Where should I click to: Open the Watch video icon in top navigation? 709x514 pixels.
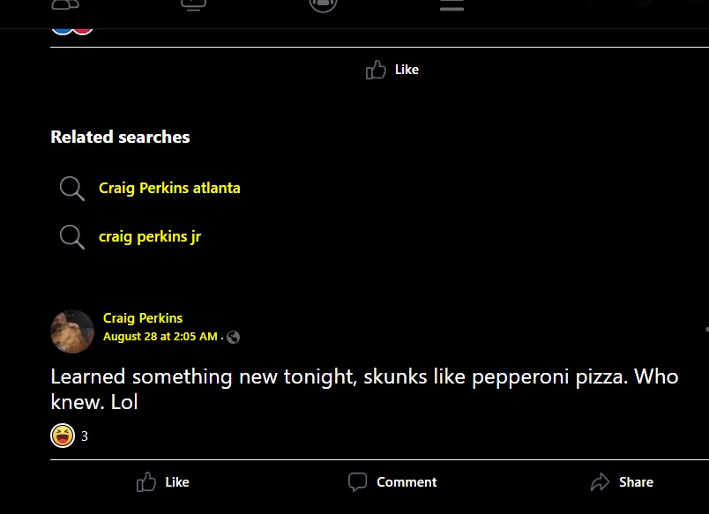pyautogui.click(x=193, y=4)
